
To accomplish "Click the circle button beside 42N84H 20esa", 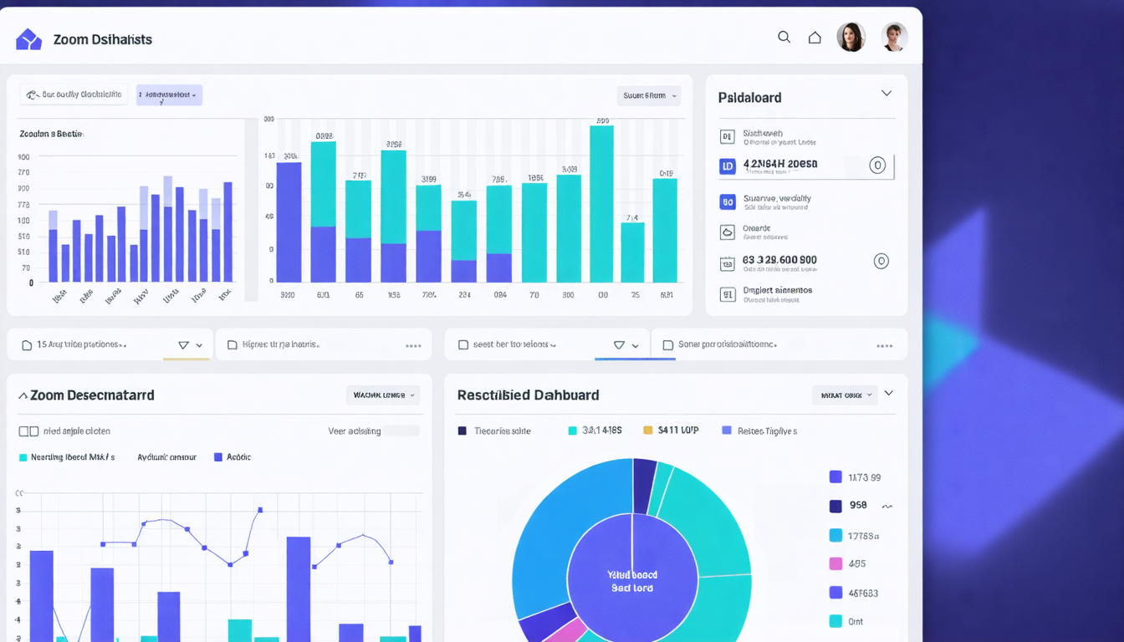I will [877, 166].
